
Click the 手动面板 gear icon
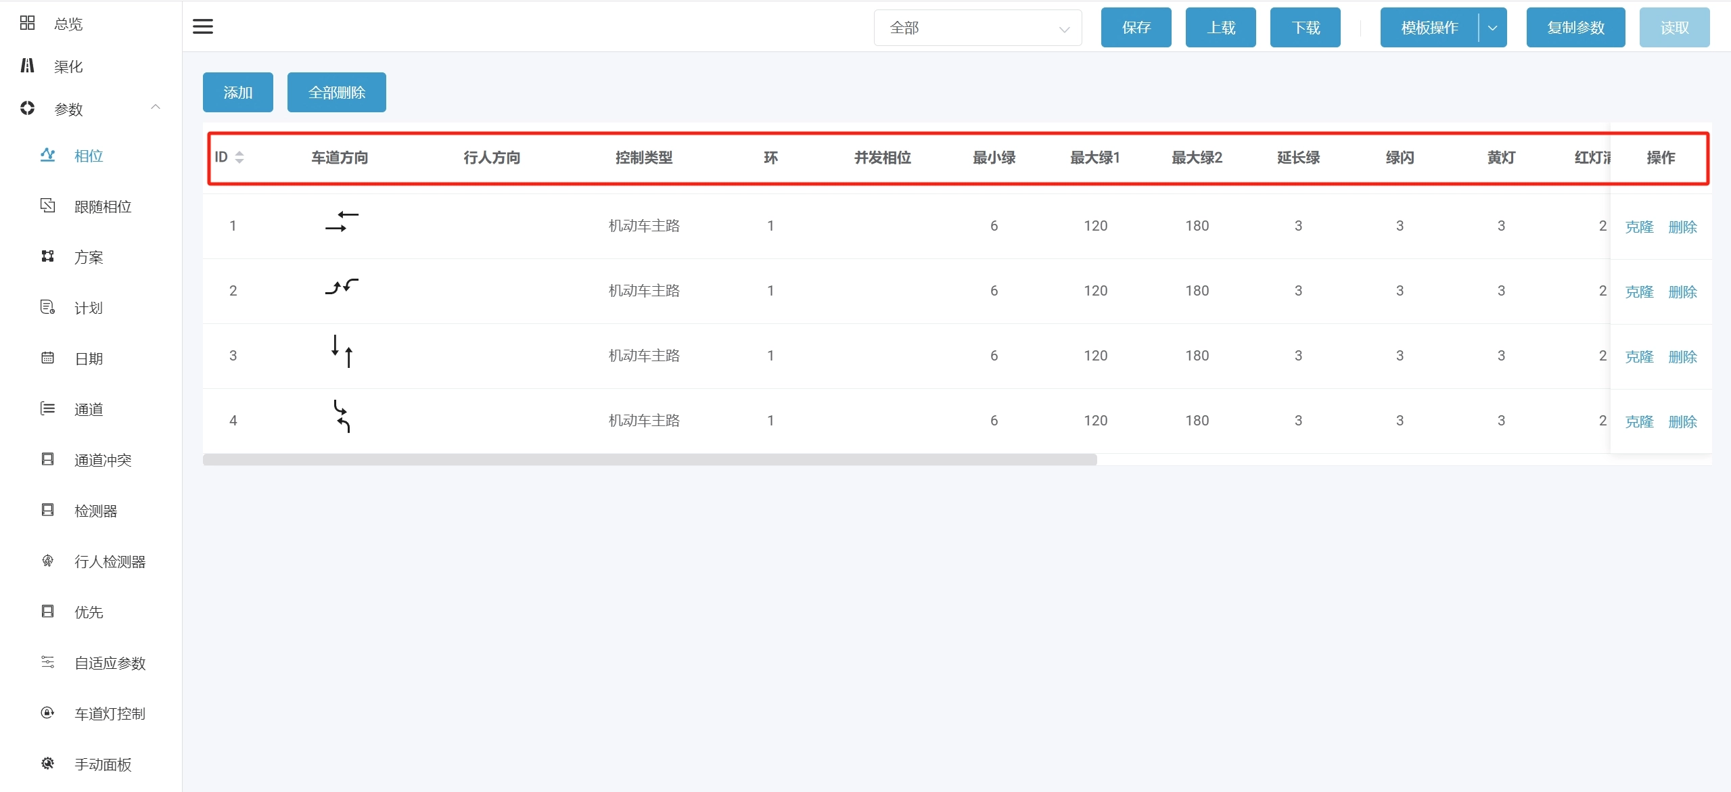47,764
